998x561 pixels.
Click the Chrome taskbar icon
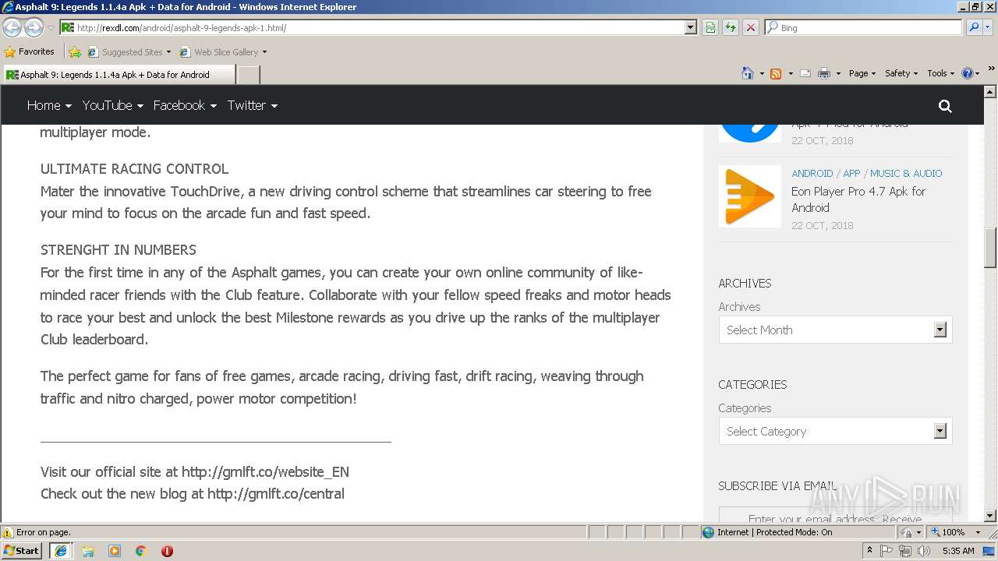click(x=140, y=551)
